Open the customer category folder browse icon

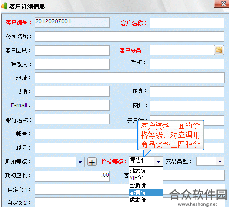(x=219, y=50)
